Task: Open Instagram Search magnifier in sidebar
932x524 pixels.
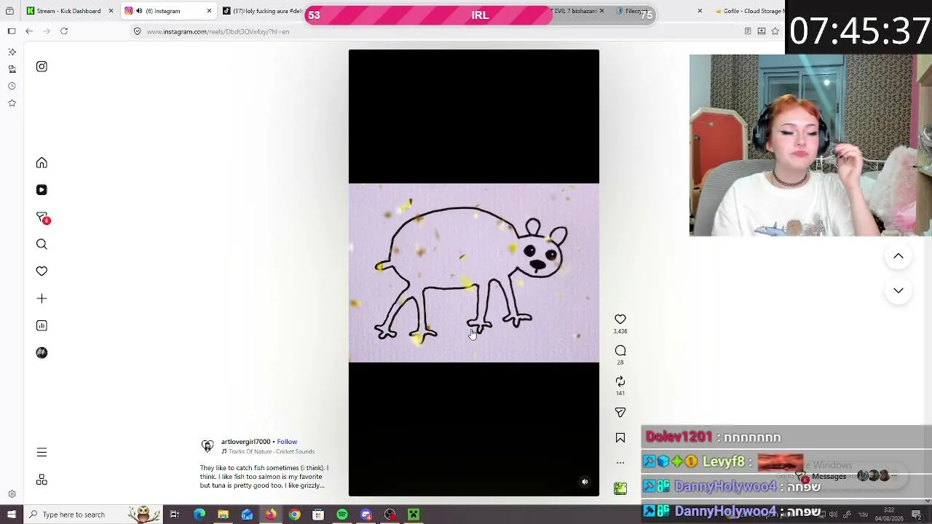Action: [x=42, y=245]
